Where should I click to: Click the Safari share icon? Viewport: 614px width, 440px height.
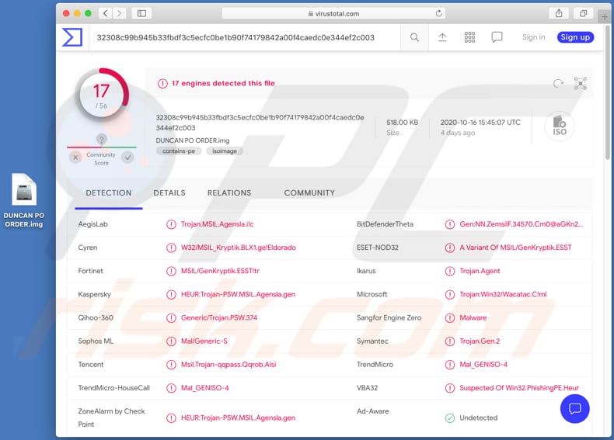click(559, 13)
